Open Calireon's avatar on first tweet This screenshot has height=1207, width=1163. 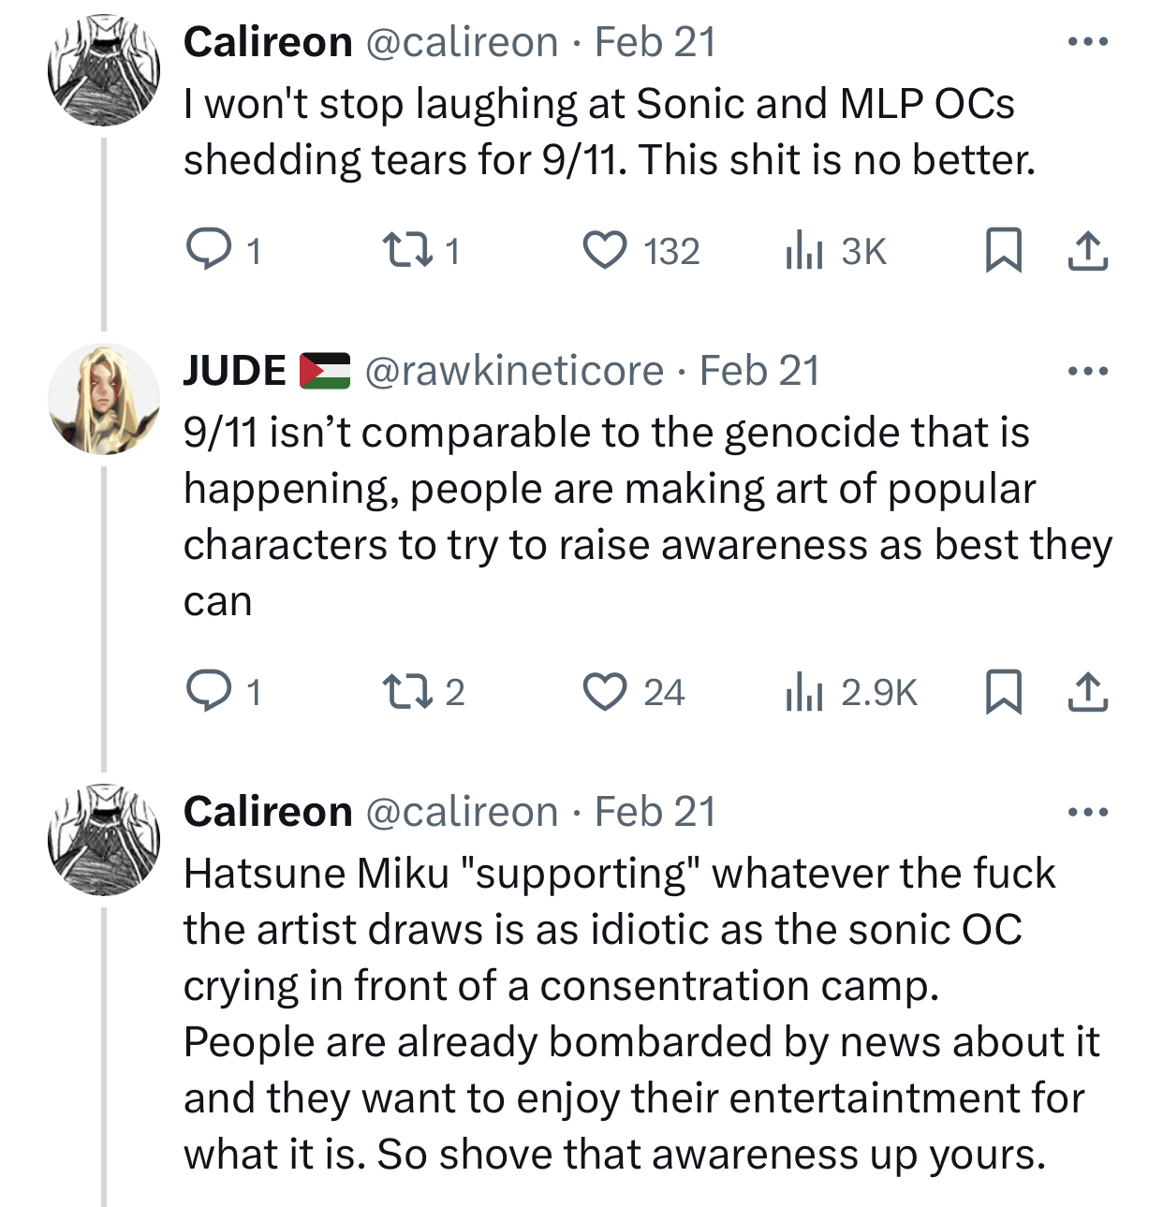click(x=104, y=70)
